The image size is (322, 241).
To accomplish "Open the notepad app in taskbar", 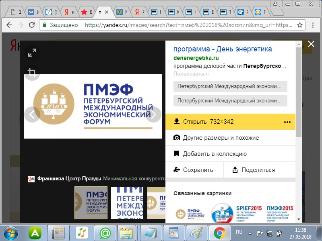I will (151, 233).
